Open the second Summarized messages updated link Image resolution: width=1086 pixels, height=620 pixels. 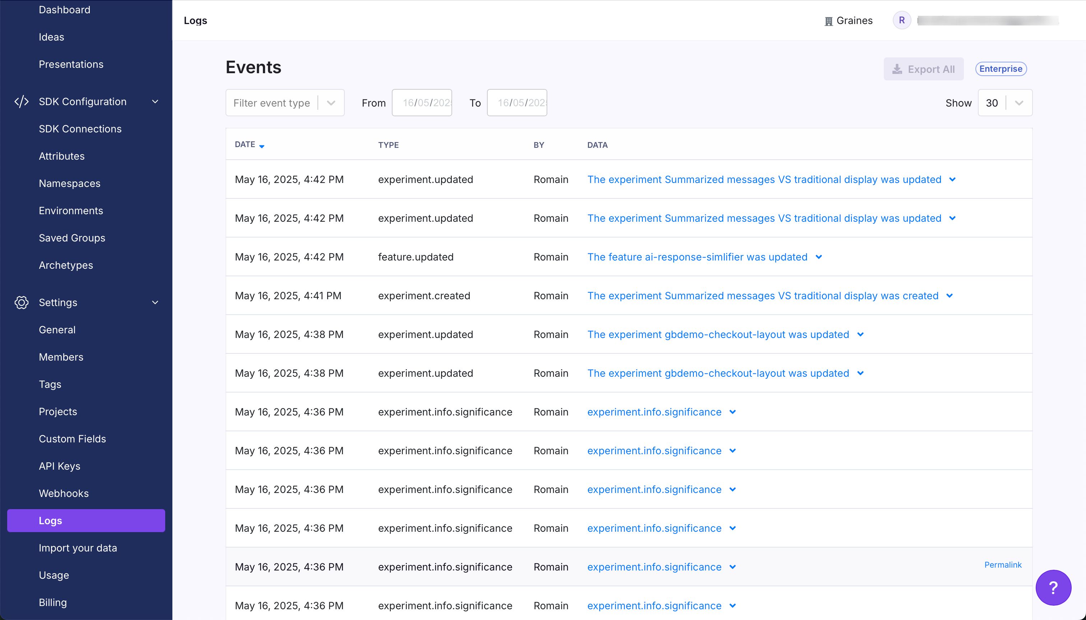click(x=764, y=218)
